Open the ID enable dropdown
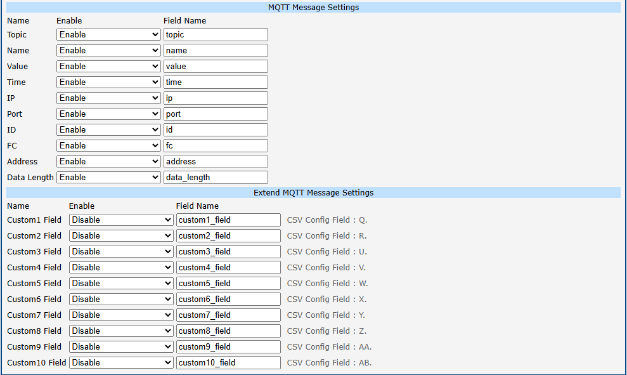627x375 pixels. coord(108,129)
